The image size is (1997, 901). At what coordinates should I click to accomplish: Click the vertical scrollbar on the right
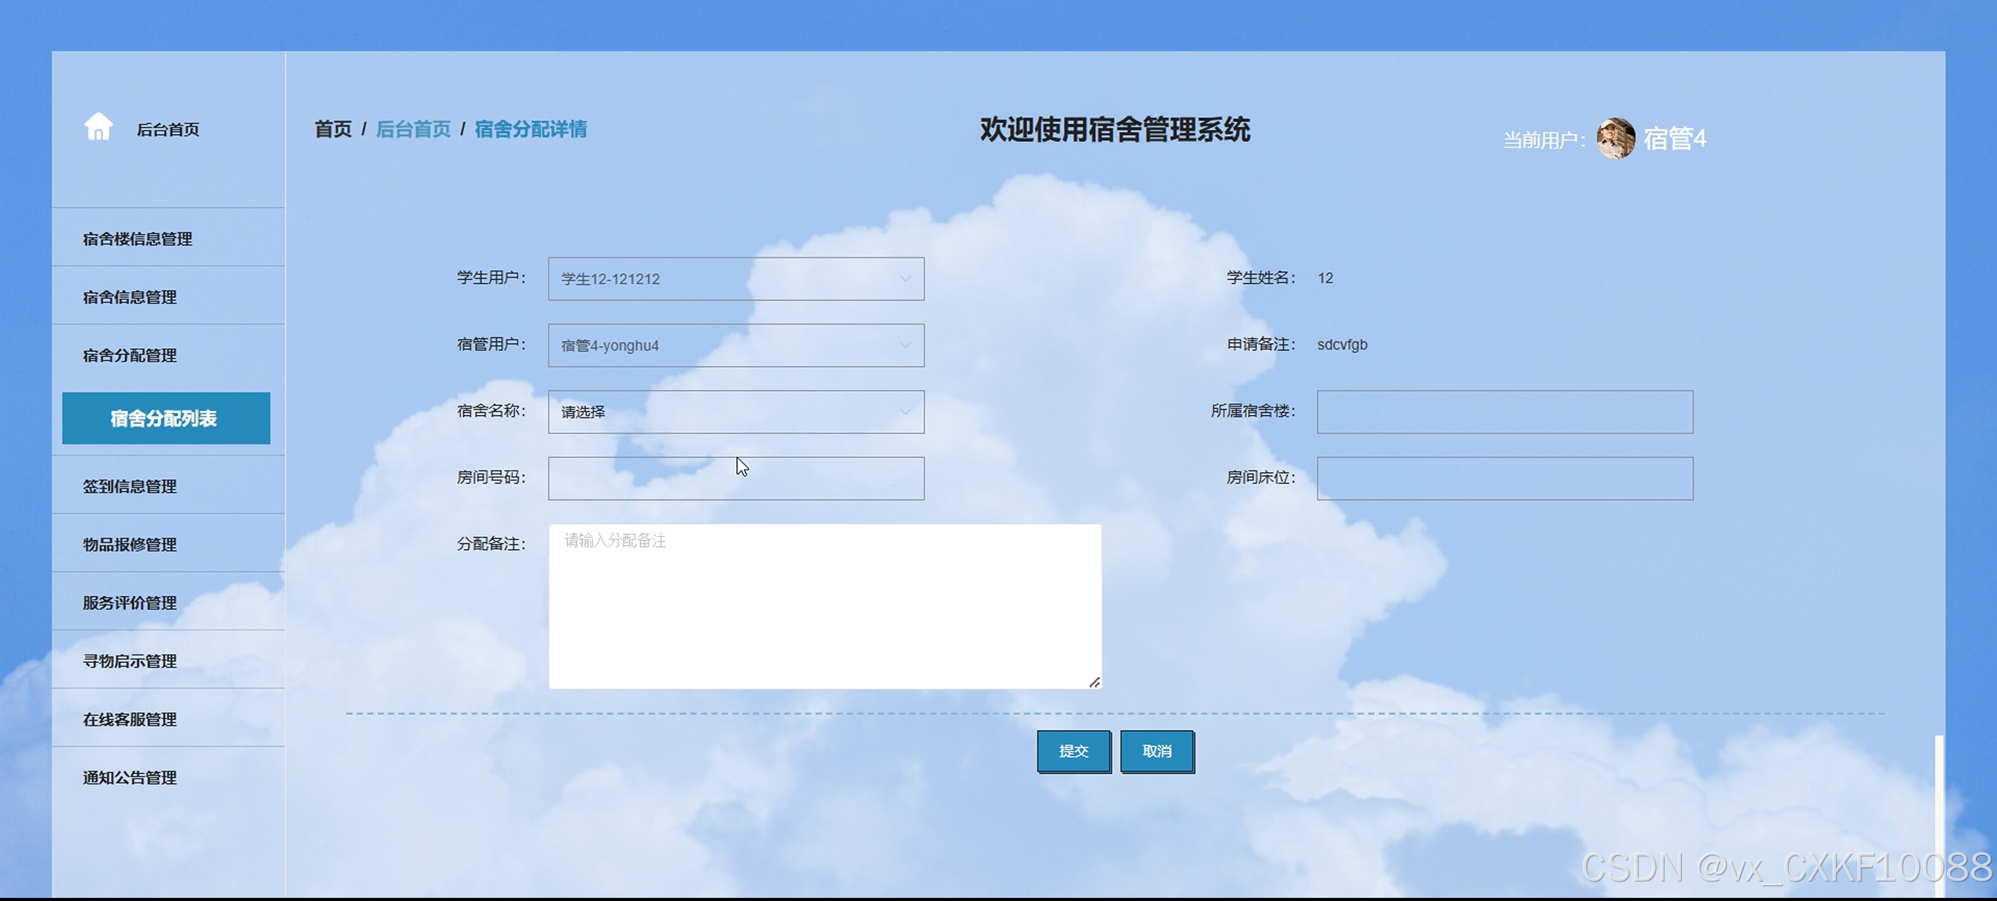pos(1938,811)
